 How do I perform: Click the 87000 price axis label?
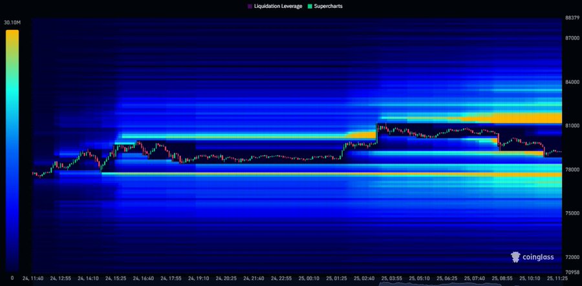click(x=572, y=38)
